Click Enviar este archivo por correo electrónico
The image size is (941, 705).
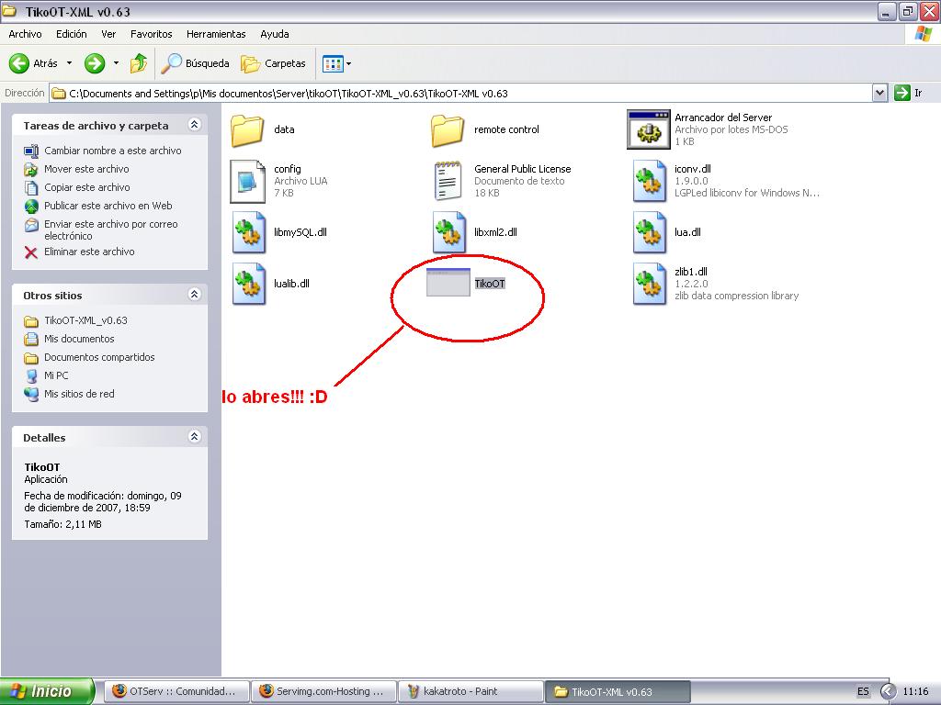(101, 229)
